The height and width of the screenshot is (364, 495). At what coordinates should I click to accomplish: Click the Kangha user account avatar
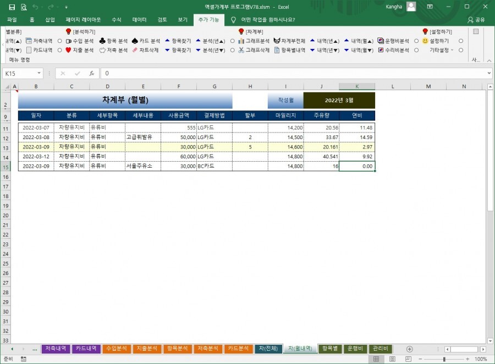point(411,7)
